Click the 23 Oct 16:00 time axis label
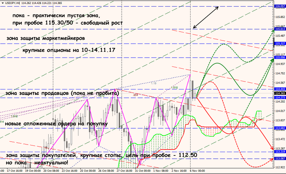This screenshot has width=286, height=174. point(70,171)
